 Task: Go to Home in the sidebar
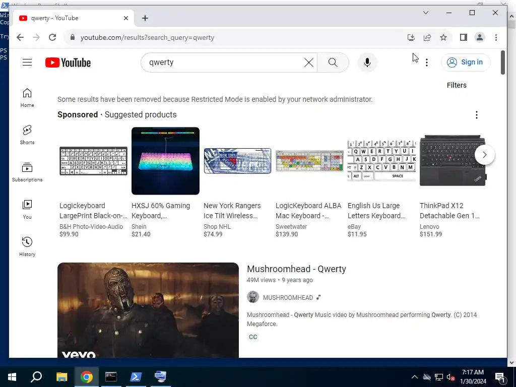(27, 98)
